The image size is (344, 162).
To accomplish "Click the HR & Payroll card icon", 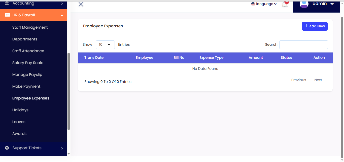I will pyautogui.click(x=7, y=15).
